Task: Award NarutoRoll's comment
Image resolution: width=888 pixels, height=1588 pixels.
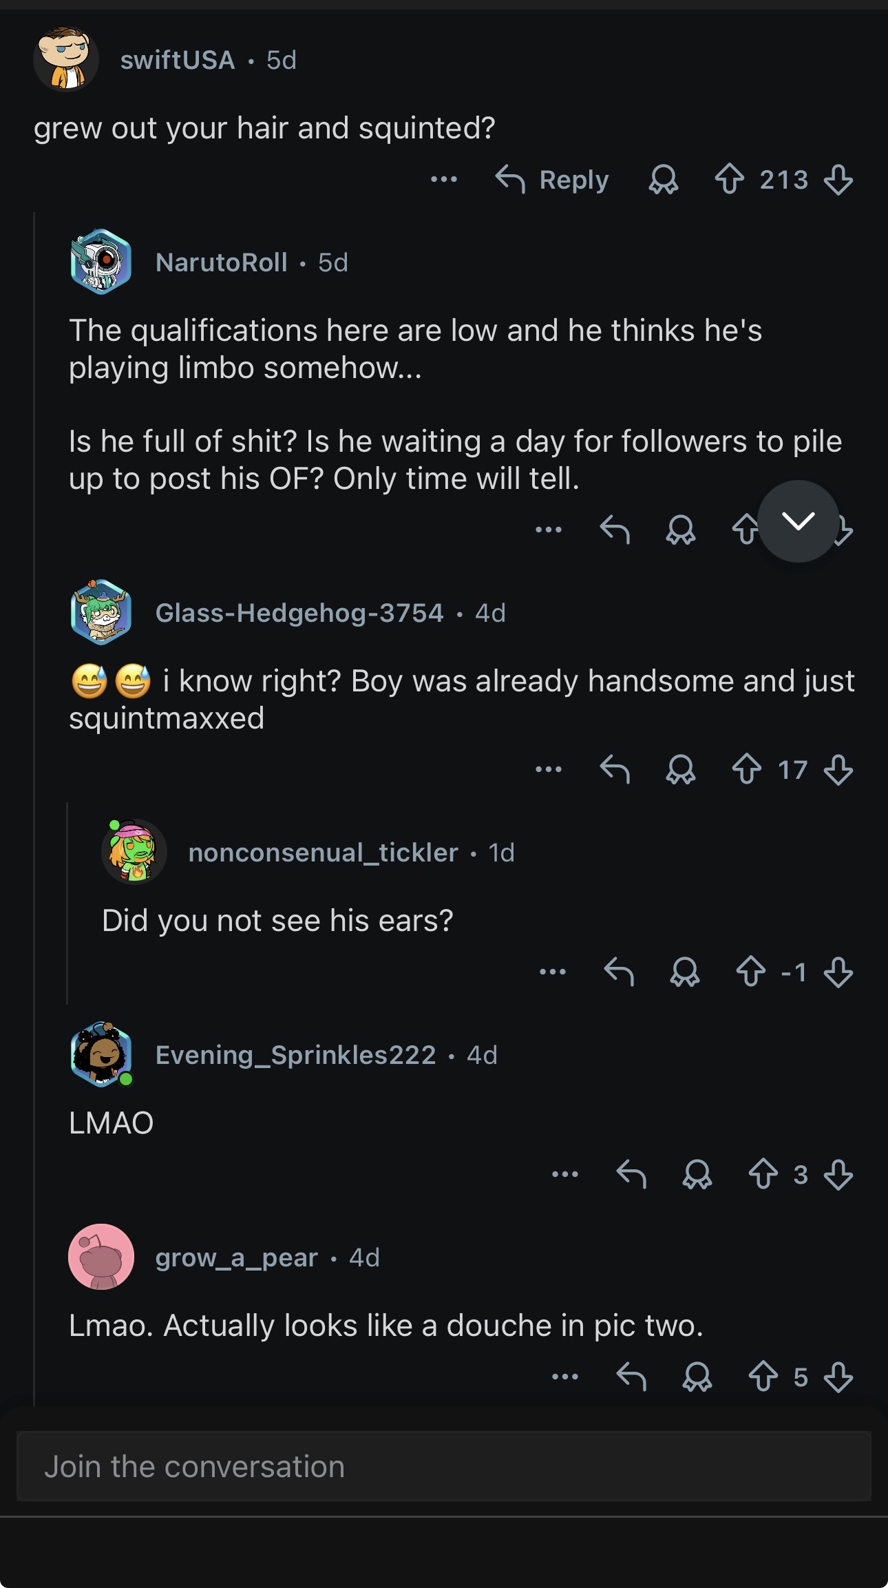Action: pyautogui.click(x=680, y=530)
